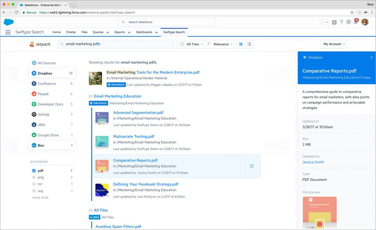Click the global create plus icon
The height and width of the screenshot is (230, 376).
(334, 22)
